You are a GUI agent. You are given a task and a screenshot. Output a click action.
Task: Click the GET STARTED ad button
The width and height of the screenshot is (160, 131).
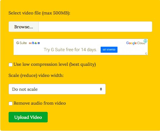pyautogui.click(x=109, y=50)
